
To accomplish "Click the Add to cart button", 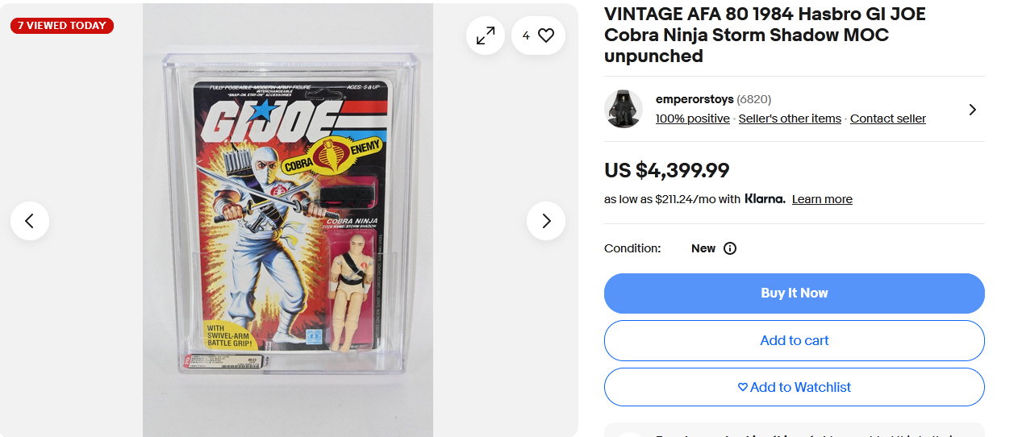I will click(795, 340).
